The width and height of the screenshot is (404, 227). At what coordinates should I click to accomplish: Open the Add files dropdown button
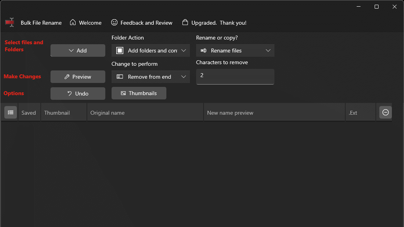[78, 50]
